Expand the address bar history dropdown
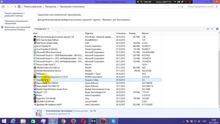 179,7
